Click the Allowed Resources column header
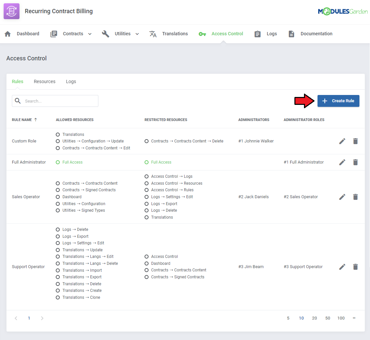This screenshot has height=340, width=370. (x=75, y=120)
